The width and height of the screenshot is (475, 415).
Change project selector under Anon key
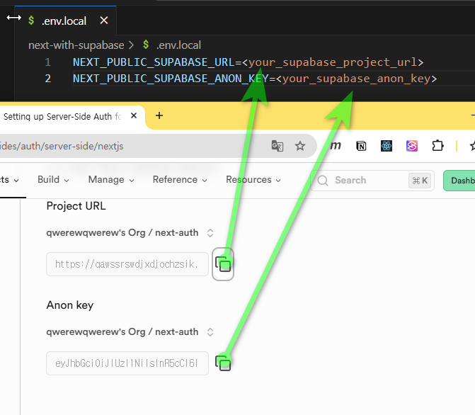pyautogui.click(x=130, y=331)
